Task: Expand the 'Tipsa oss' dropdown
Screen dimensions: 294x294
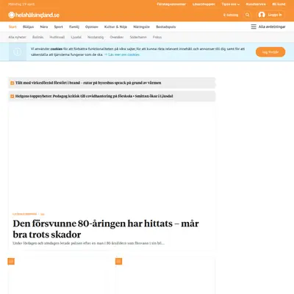Action: 231,4
